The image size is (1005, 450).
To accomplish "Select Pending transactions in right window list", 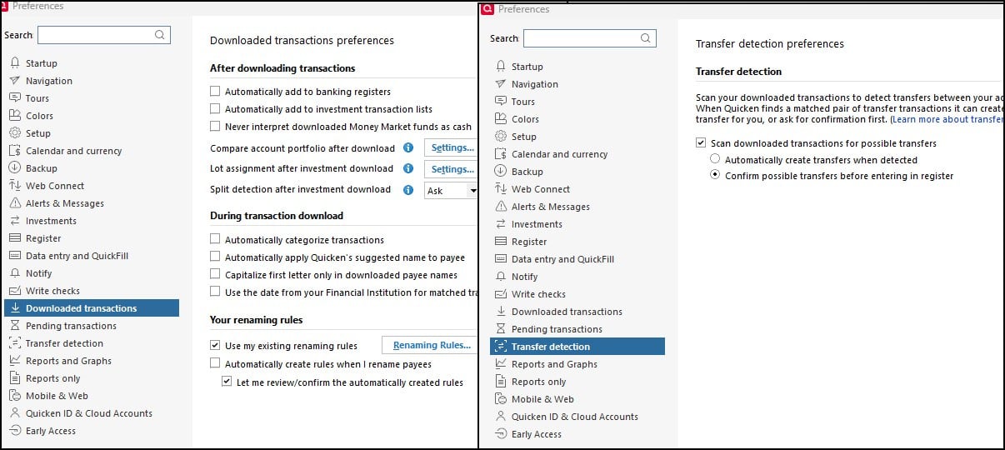I will [557, 329].
